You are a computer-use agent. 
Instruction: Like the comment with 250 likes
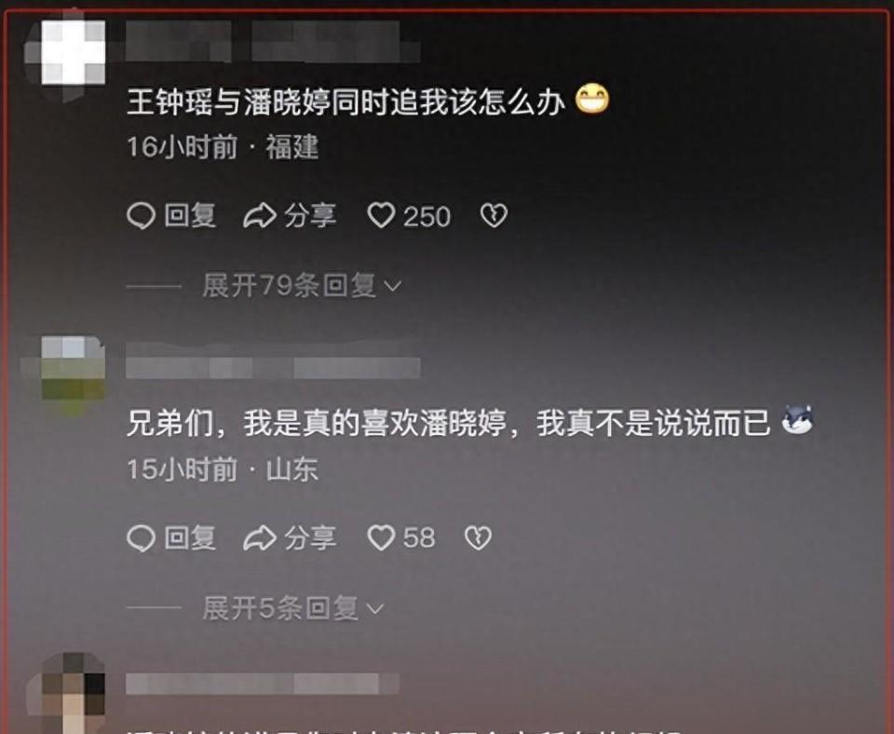click(381, 216)
